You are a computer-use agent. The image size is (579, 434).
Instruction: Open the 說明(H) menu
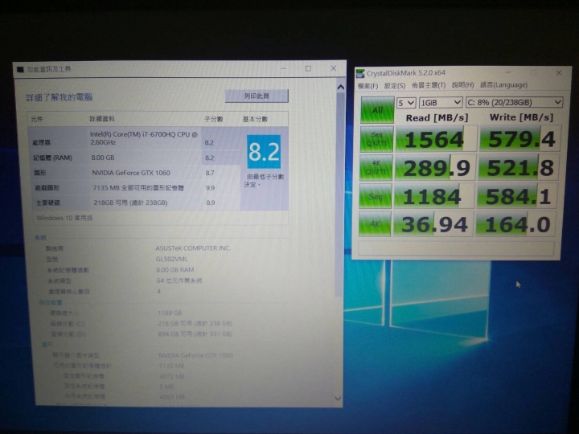(462, 85)
